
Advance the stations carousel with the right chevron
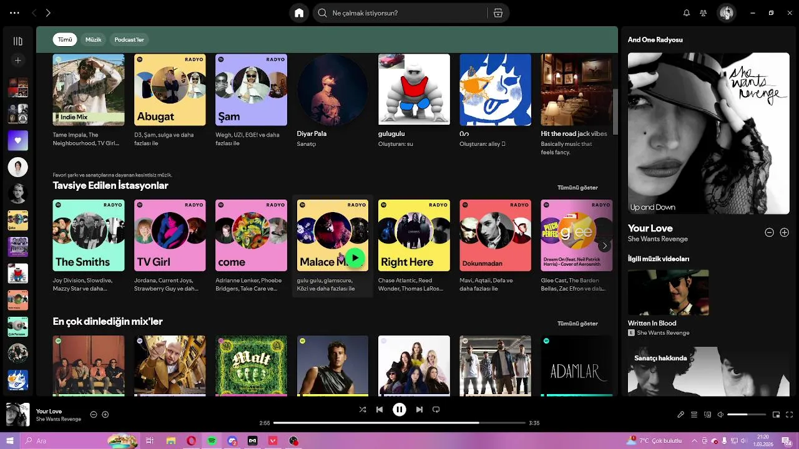click(x=604, y=246)
